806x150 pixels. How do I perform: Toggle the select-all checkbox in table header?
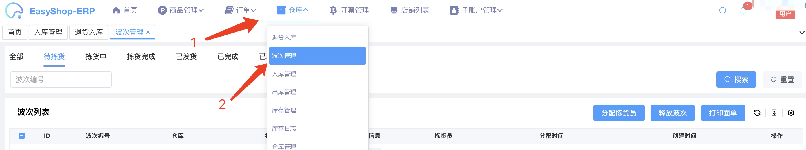(x=22, y=136)
